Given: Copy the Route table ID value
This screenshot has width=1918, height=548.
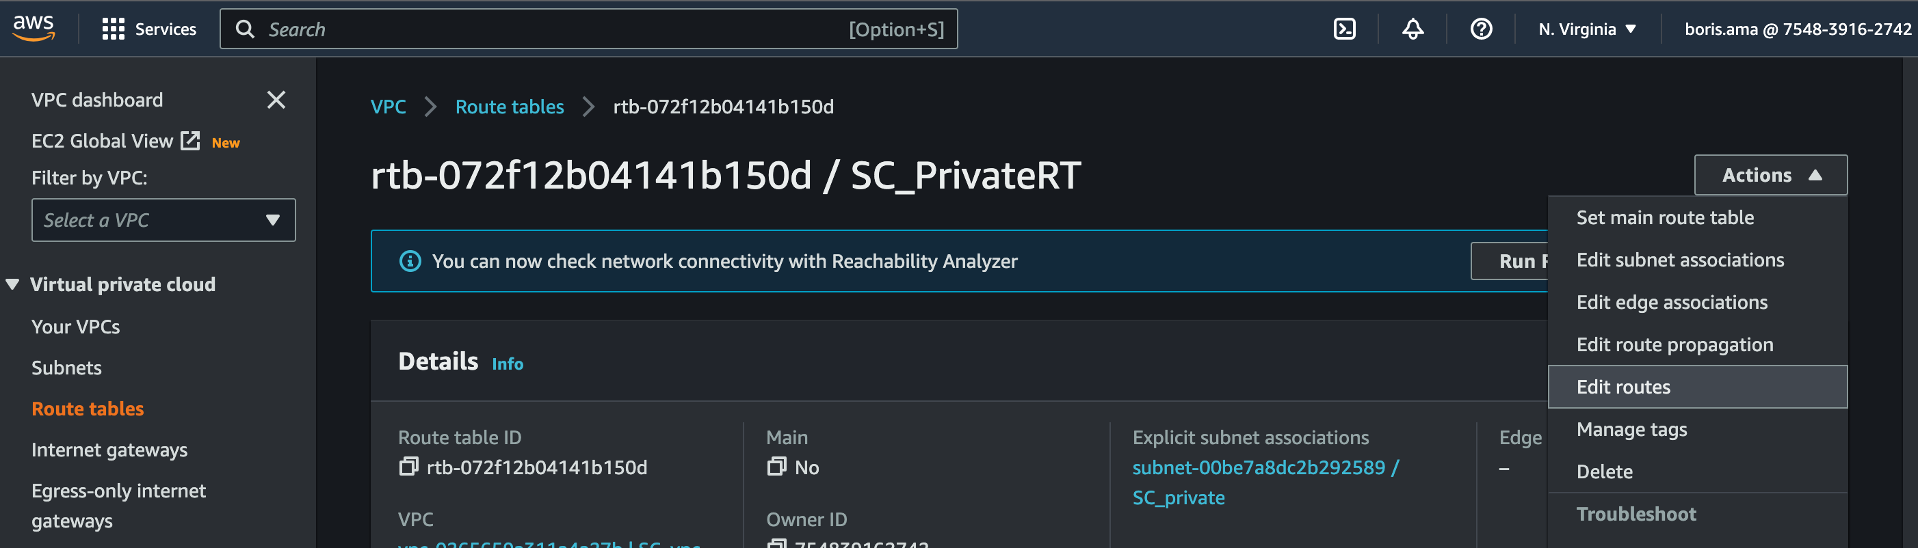Looking at the screenshot, I should point(408,467).
